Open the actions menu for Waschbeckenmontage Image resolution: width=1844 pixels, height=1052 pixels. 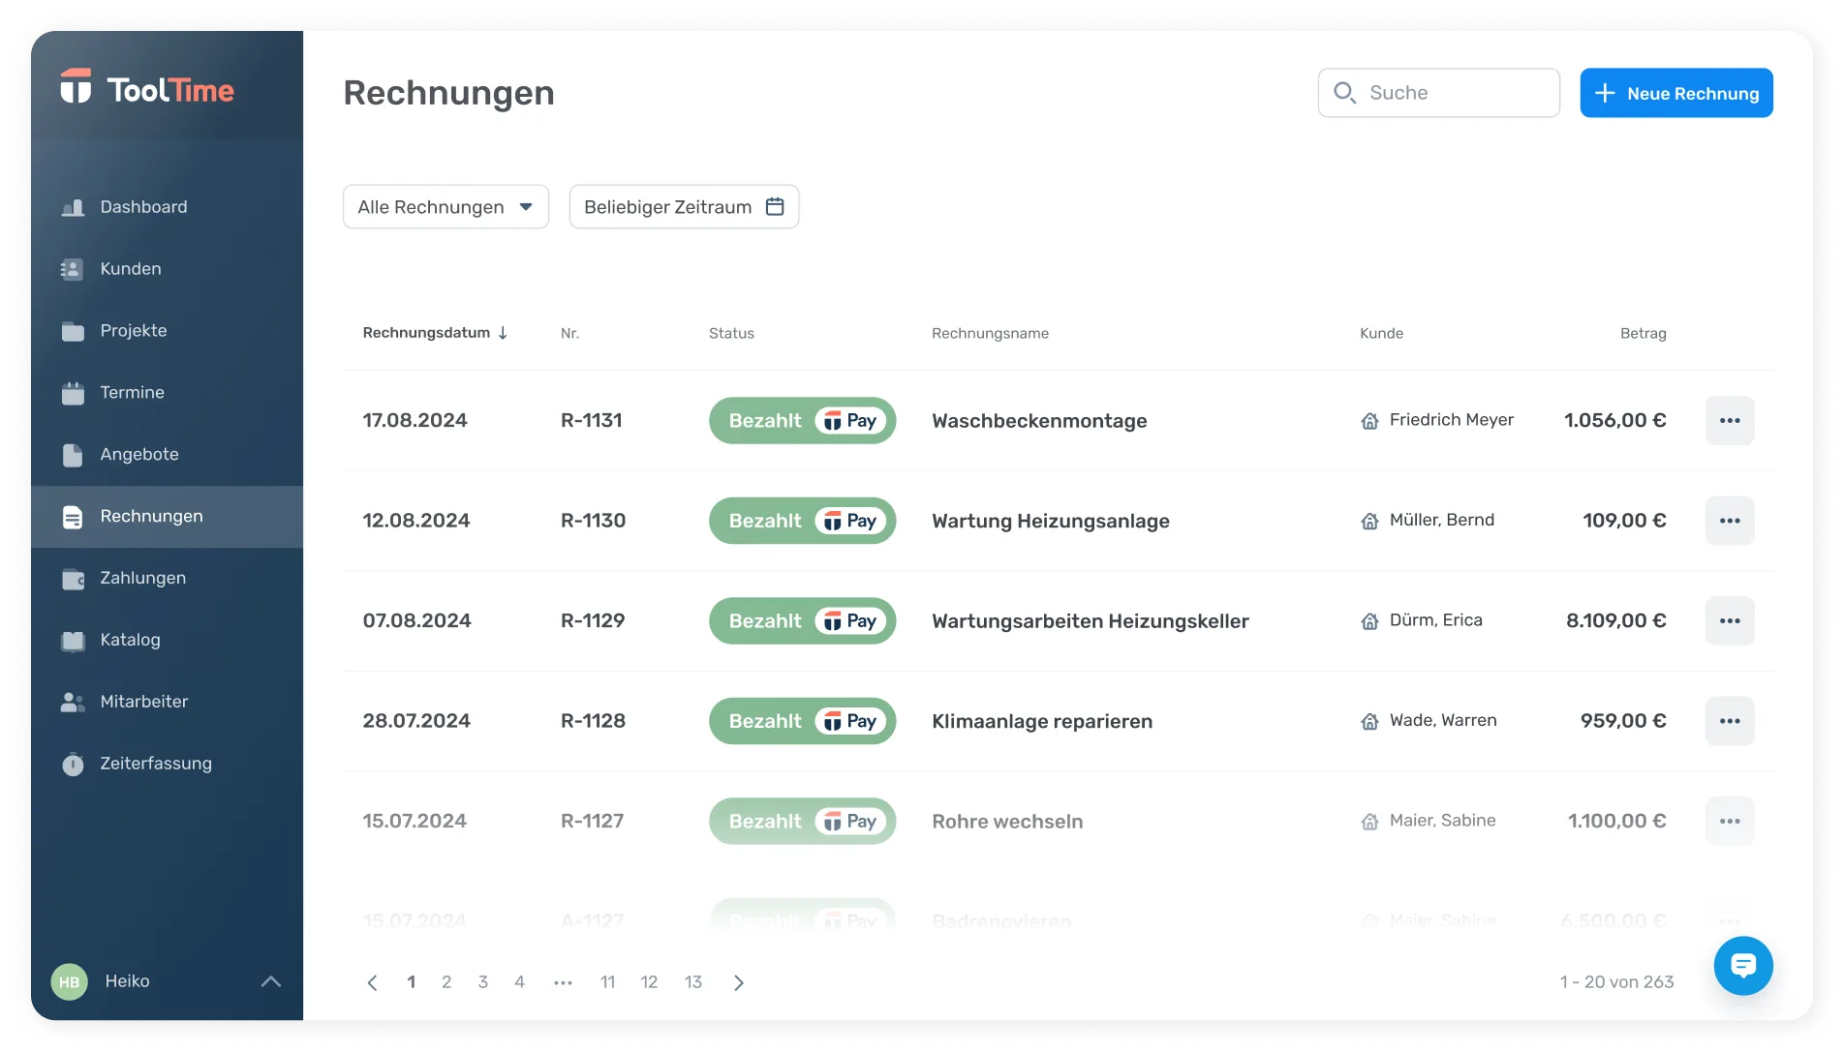[x=1730, y=420]
